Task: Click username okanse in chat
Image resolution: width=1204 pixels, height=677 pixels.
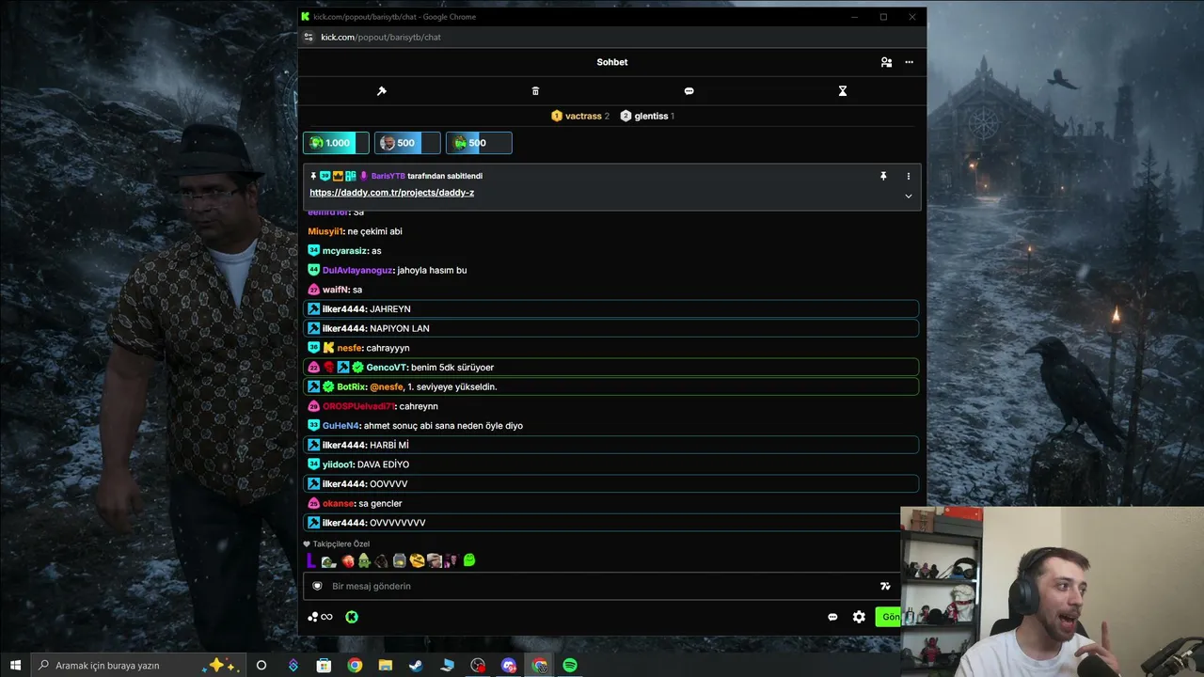Action: [338, 503]
